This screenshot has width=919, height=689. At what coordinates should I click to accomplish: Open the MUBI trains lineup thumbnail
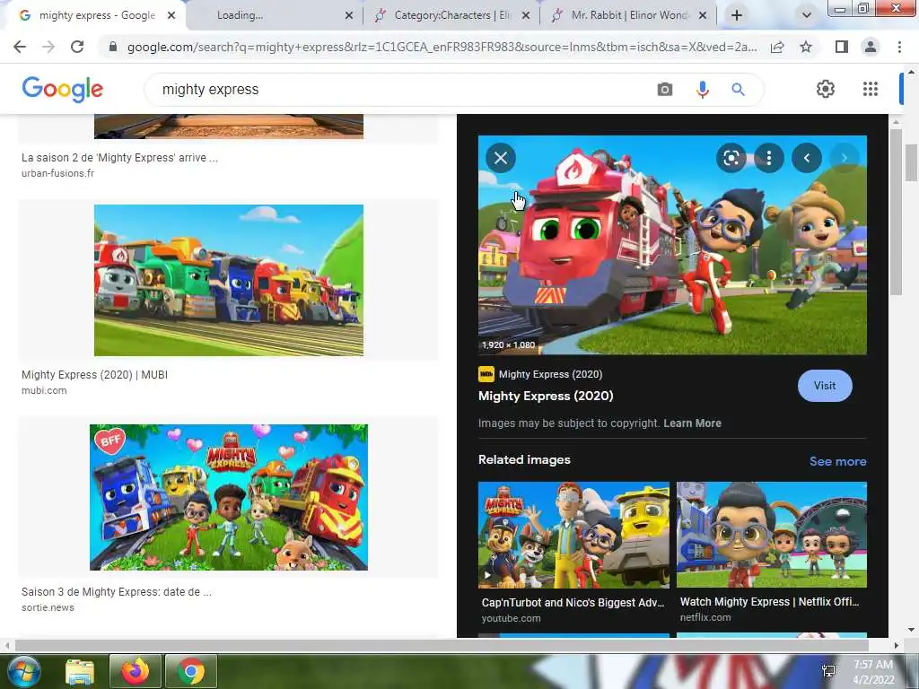[229, 280]
